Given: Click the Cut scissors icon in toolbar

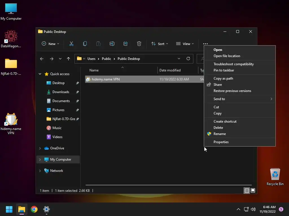Looking at the screenshot, I should tap(71, 44).
